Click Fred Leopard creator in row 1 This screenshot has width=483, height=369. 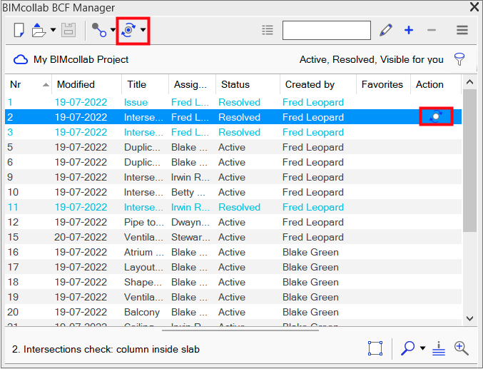click(x=313, y=102)
